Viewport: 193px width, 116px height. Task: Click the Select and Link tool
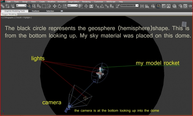(3, 6)
